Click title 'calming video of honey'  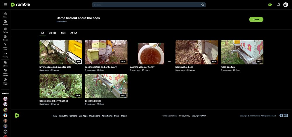tap(142, 67)
